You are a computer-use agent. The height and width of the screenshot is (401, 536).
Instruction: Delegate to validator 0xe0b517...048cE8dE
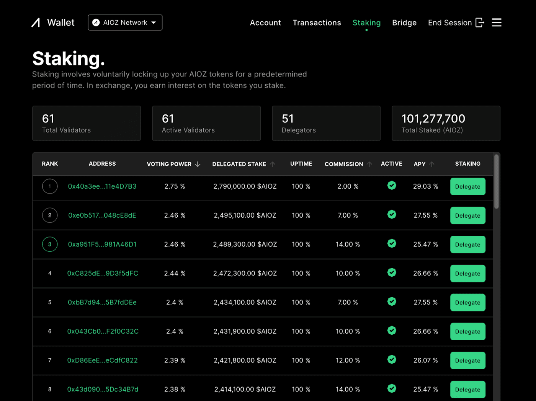(x=468, y=216)
